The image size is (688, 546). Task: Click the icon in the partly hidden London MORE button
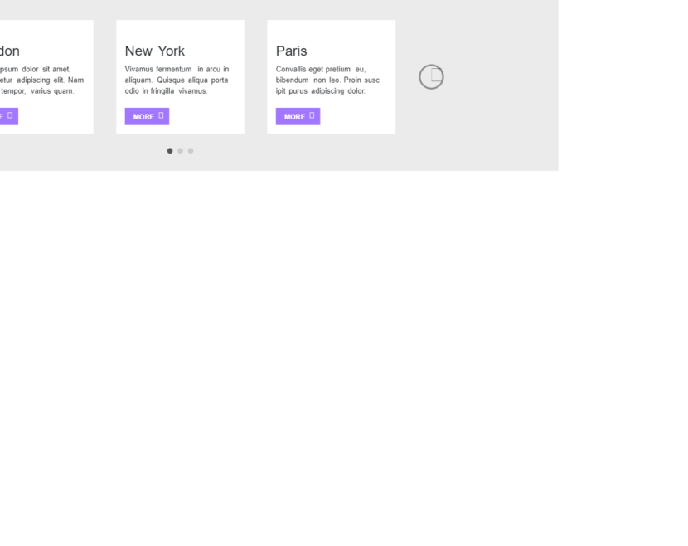pyautogui.click(x=11, y=115)
